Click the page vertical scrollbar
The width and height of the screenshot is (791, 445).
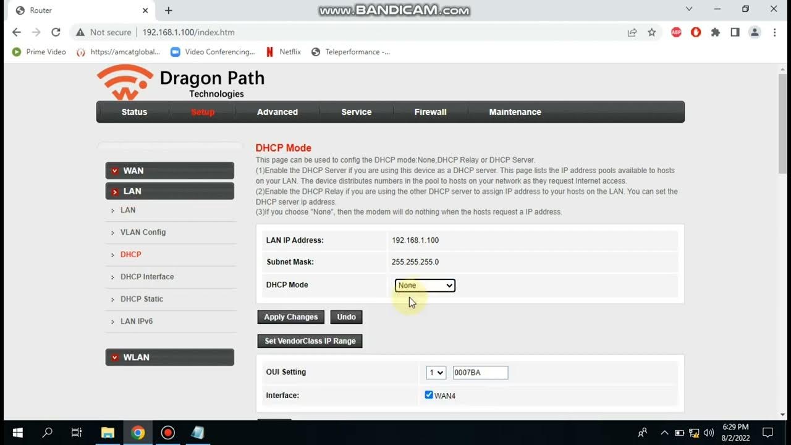tap(783, 124)
